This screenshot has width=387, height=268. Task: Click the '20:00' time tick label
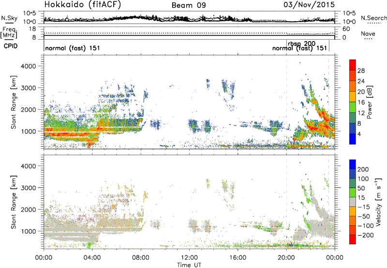pyautogui.click(x=286, y=258)
